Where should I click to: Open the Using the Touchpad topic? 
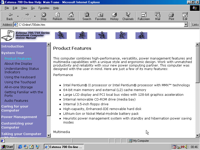[x=20, y=82]
